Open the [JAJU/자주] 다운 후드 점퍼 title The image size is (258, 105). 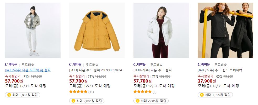(x=153, y=70)
